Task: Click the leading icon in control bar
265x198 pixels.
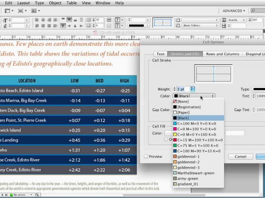Action: coord(5,26)
